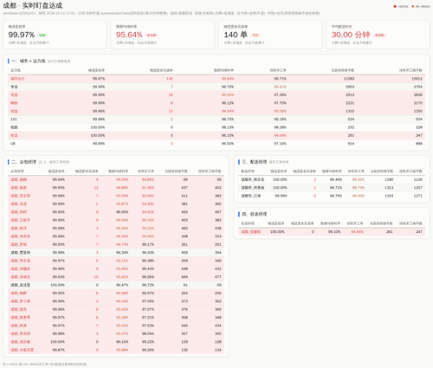Click the 运力线 column header in city table
Viewport: 433px width, 368px height.
pyautogui.click(x=16, y=70)
